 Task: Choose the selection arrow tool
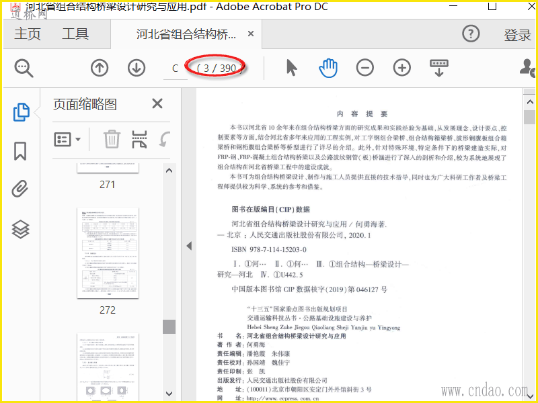[291, 68]
